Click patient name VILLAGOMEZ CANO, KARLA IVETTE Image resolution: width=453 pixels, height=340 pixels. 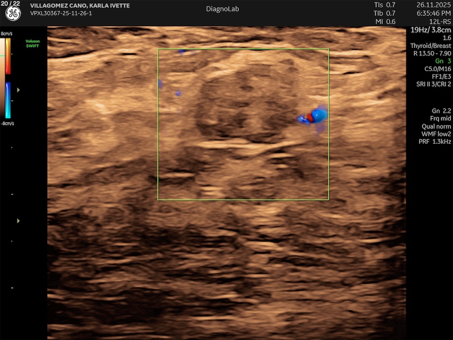(80, 6)
